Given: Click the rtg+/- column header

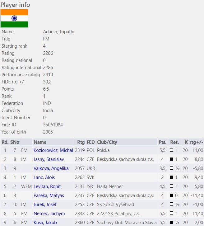Looking at the screenshot, I should pyautogui.click(x=196, y=142).
